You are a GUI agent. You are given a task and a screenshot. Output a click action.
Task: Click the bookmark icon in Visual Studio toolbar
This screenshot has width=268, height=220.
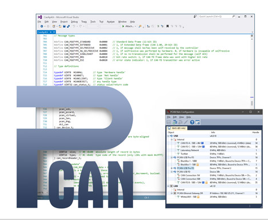tap(167, 26)
